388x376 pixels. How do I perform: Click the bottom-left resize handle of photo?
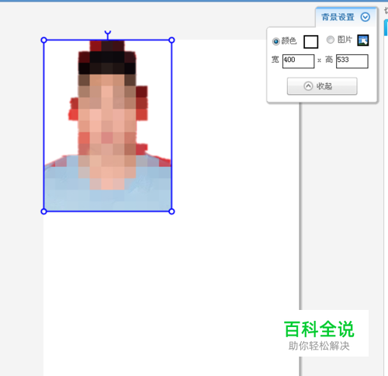click(x=43, y=211)
